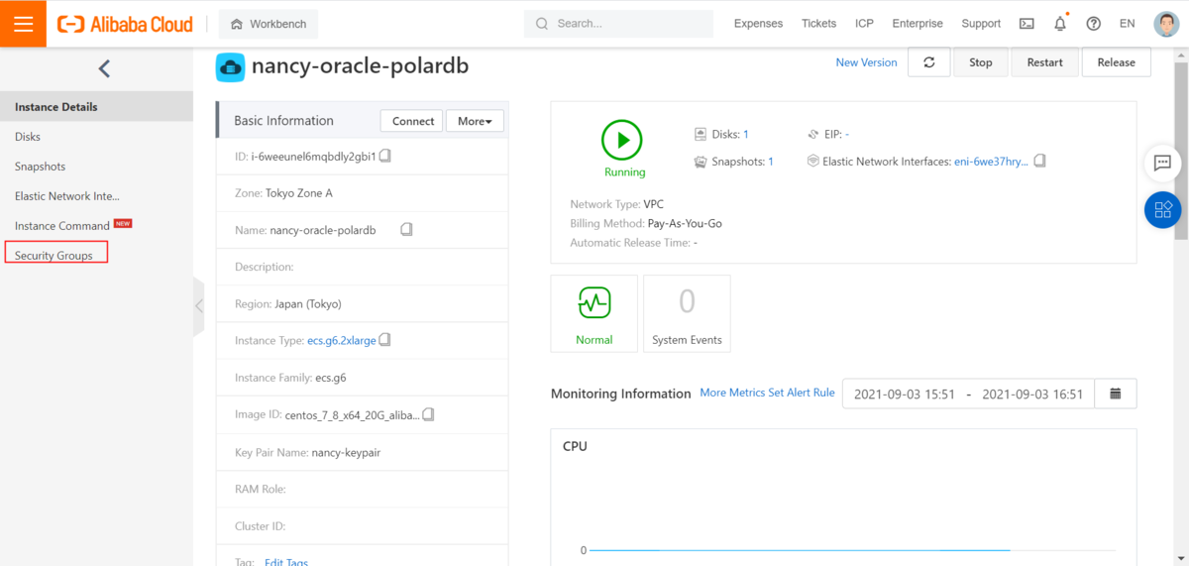This screenshot has height=566, width=1189.
Task: Copy the elastic network interface ID
Action: 1040,161
